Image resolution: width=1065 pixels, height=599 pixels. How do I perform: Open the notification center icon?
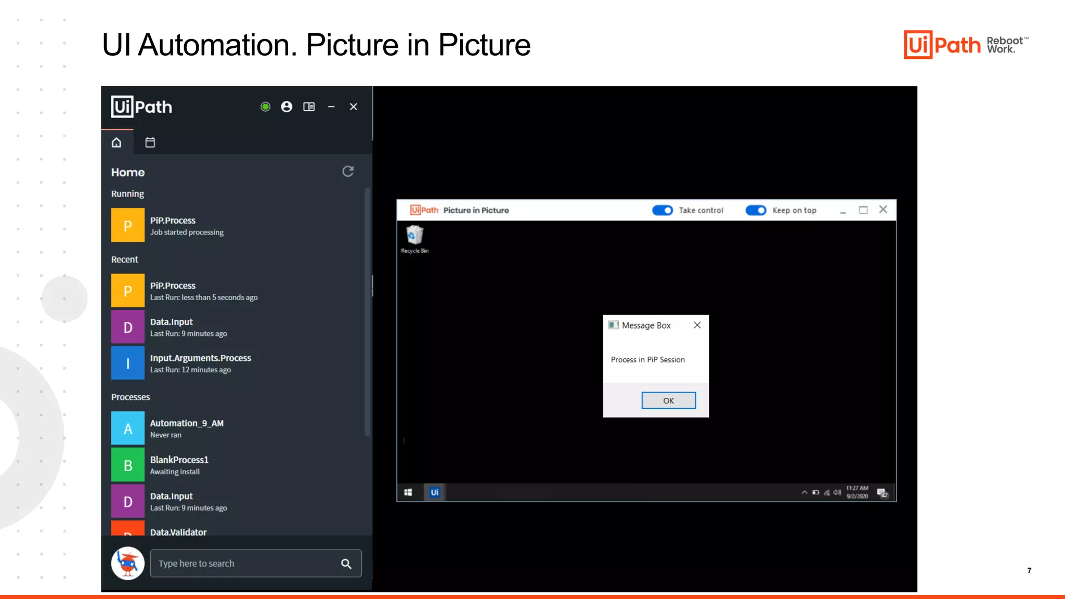pyautogui.click(x=883, y=493)
